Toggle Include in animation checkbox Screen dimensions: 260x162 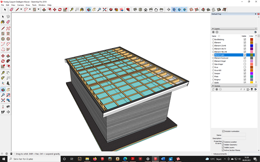pyautogui.click(x=223, y=131)
